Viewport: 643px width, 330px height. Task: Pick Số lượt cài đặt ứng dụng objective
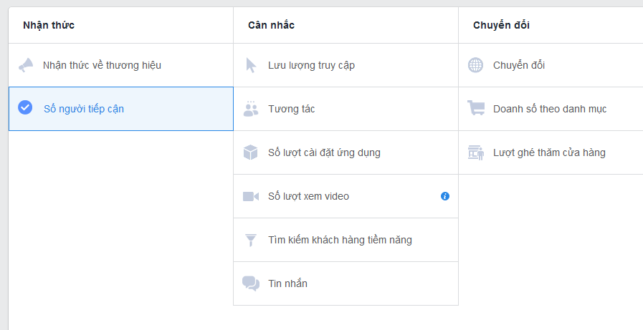346,152
